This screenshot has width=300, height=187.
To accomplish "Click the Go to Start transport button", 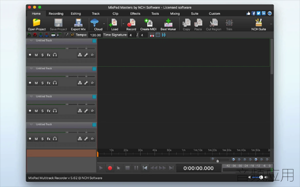I will click(x=145, y=168).
